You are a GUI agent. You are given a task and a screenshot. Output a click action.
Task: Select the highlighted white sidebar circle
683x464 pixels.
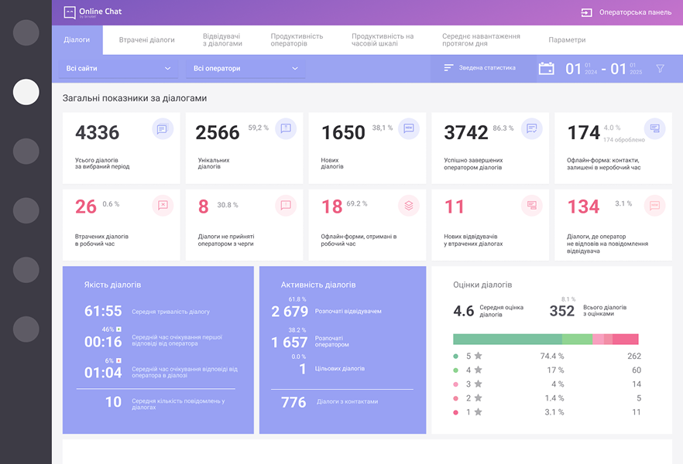tap(26, 92)
